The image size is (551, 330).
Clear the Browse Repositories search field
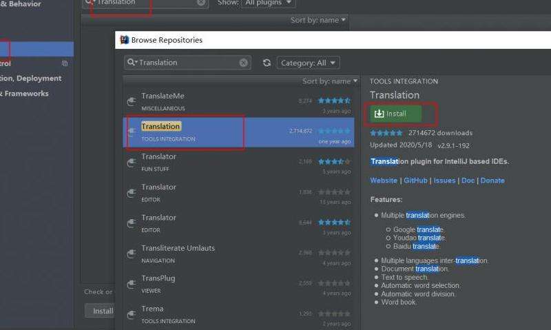coord(243,63)
